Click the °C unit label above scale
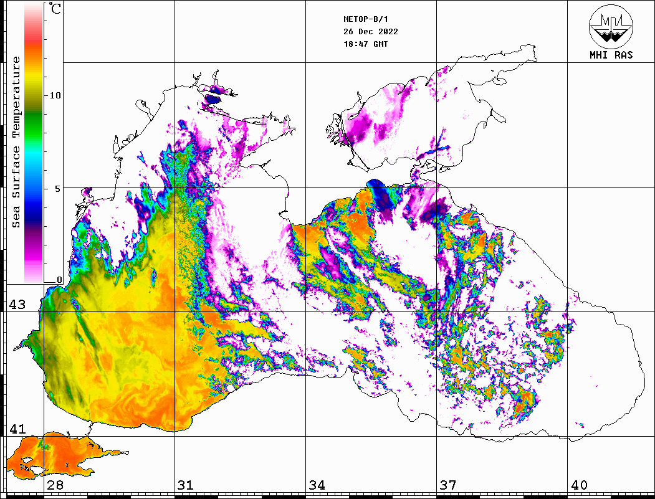Viewport: 655px width, 499px height. coord(55,8)
